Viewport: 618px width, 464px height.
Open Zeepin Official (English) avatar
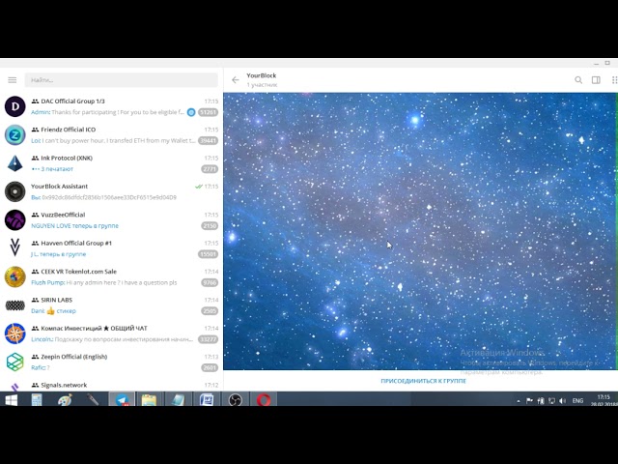[x=15, y=362]
